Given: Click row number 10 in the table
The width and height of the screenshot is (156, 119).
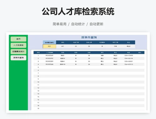Looking at the screenshot, I should coord(38,82).
